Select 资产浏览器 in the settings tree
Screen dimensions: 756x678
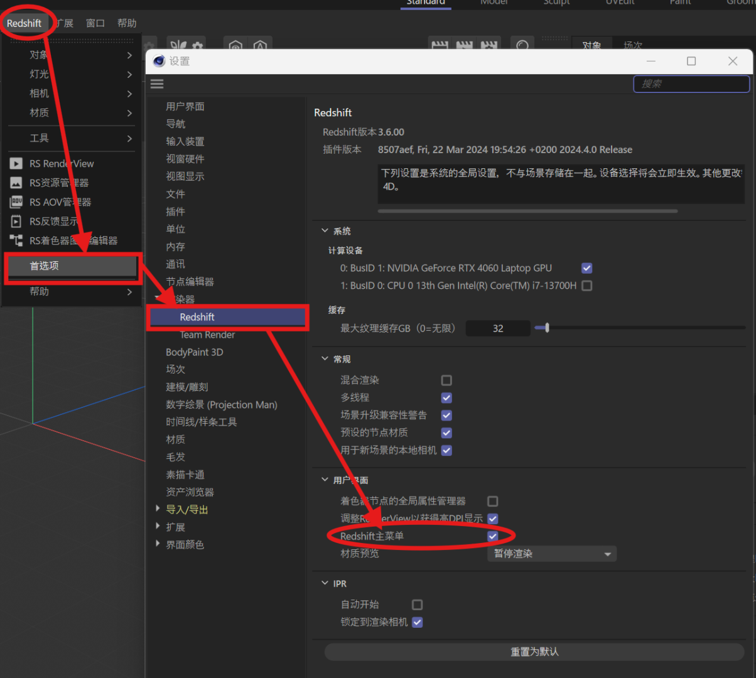190,493
